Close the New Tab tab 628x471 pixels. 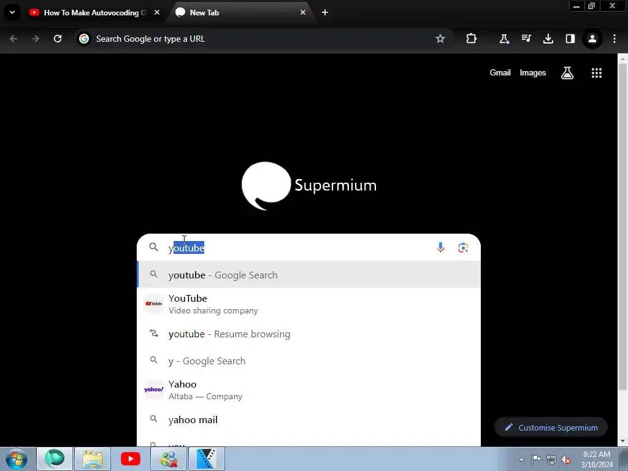[303, 12]
